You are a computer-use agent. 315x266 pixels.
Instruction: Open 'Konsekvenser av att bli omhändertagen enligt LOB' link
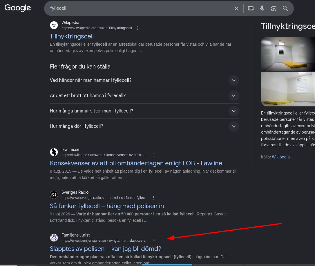click(x=136, y=163)
